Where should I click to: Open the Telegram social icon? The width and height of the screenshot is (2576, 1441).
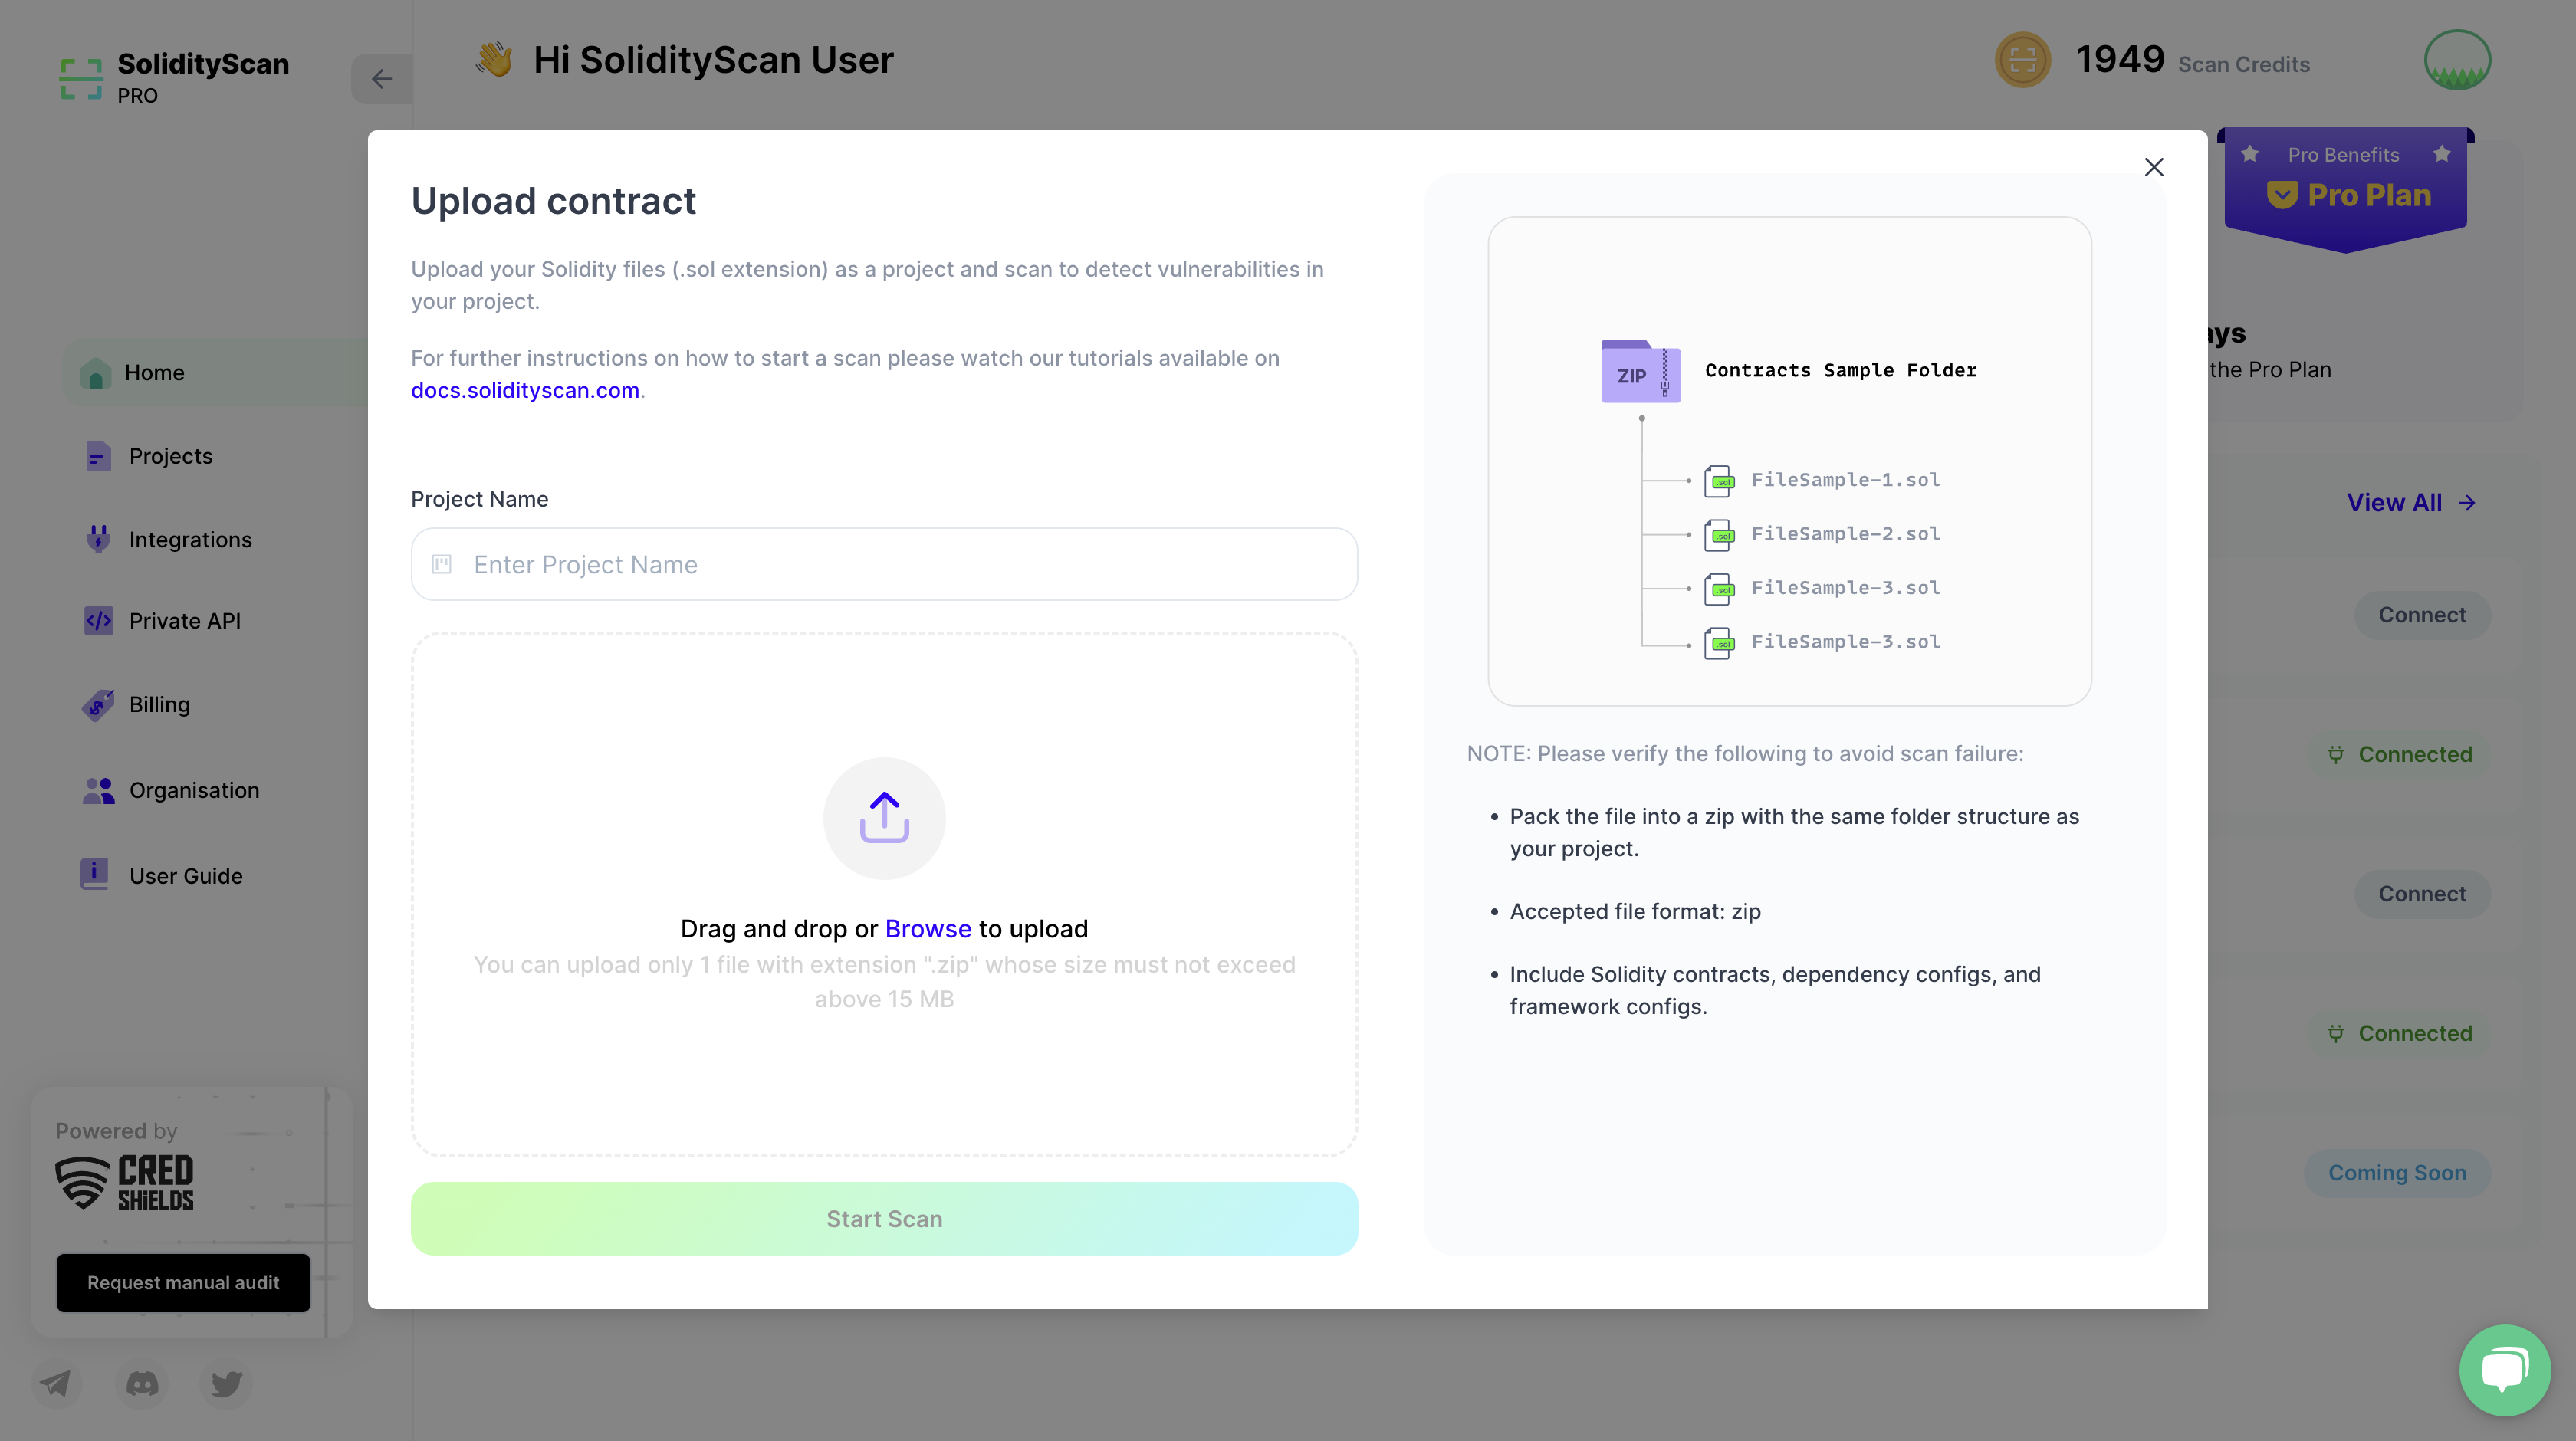[56, 1383]
